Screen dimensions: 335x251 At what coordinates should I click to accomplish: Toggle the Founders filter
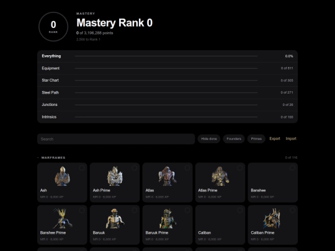234,139
